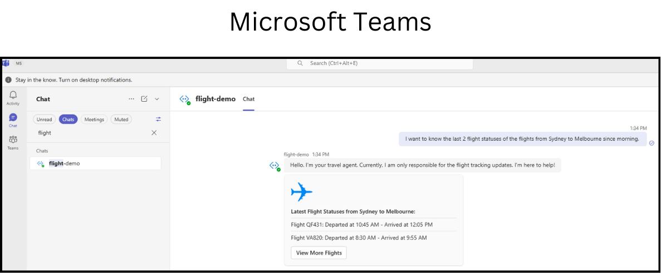The width and height of the screenshot is (661, 273).
Task: Click the flight-demo title in chat header
Action: 216,100
